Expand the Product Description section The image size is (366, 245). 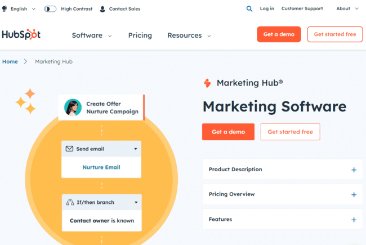(x=283, y=170)
